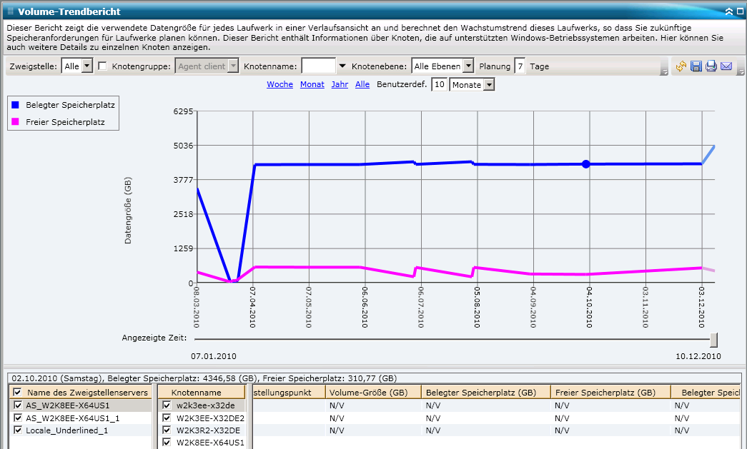
Task: Click the print report icon
Action: [711, 66]
